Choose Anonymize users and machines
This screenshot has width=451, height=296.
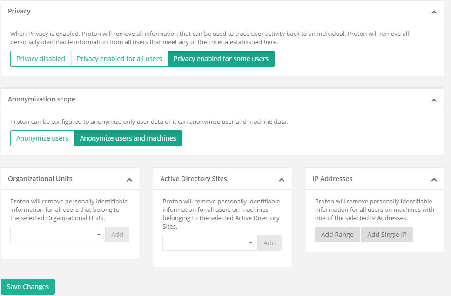tap(128, 138)
